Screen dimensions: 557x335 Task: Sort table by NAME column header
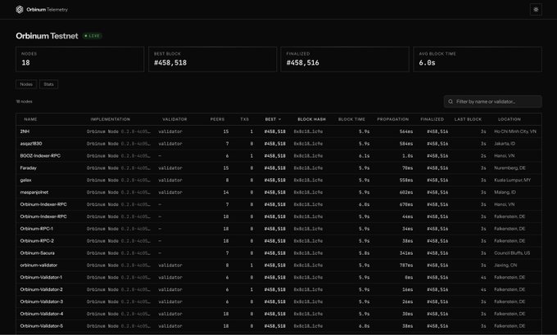[30, 119]
